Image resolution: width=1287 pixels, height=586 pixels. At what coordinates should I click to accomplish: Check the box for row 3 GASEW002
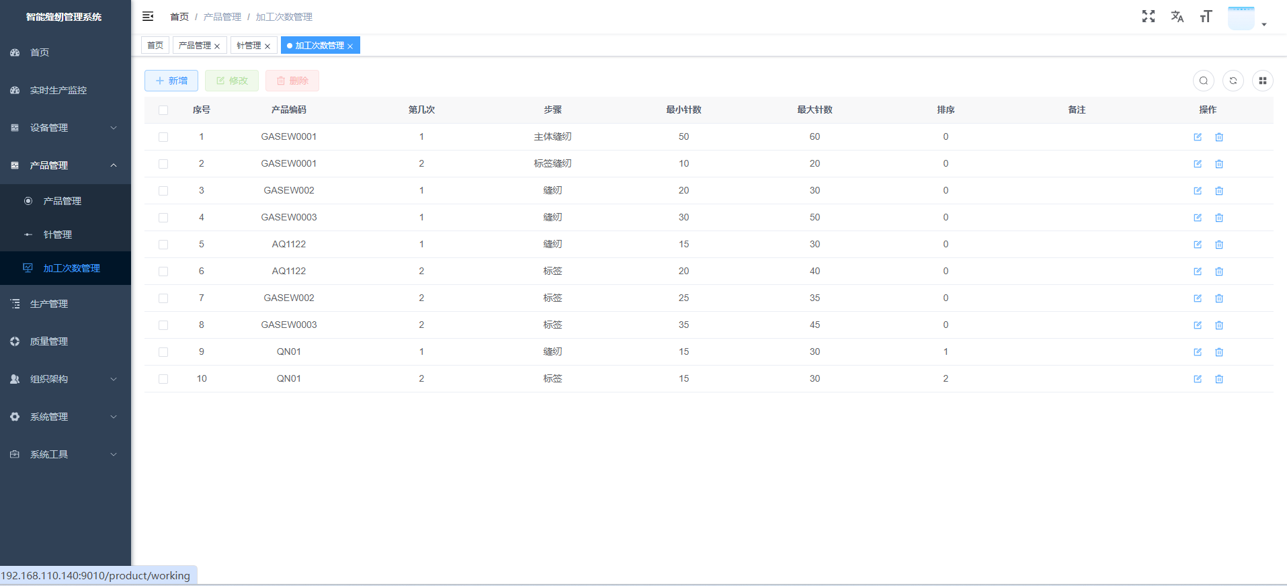pos(163,191)
